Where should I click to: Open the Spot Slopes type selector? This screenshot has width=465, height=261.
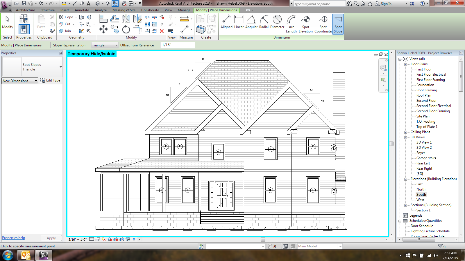click(x=32, y=67)
